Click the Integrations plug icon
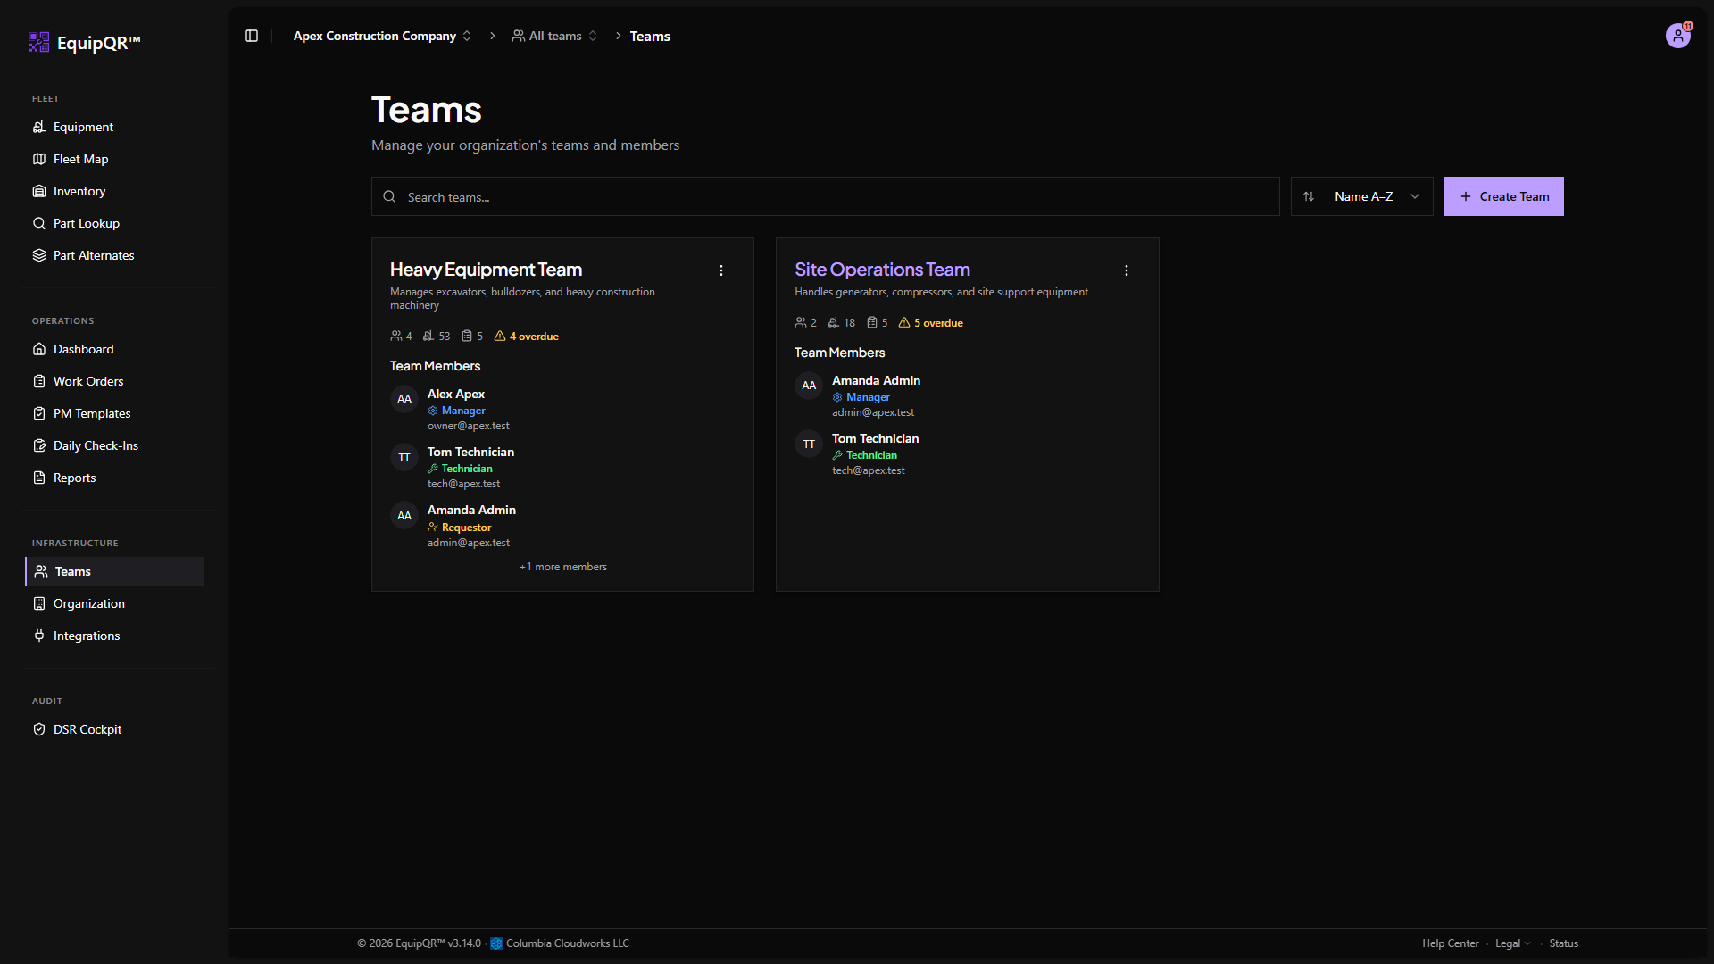This screenshot has width=1714, height=964. point(39,636)
